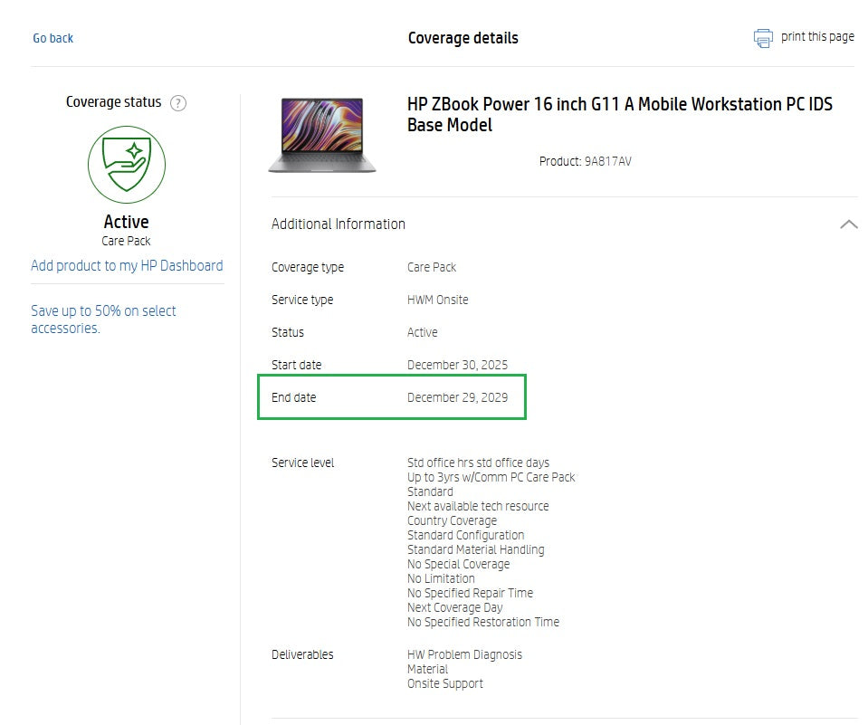Click the HWM Onsite service type value

coord(438,300)
